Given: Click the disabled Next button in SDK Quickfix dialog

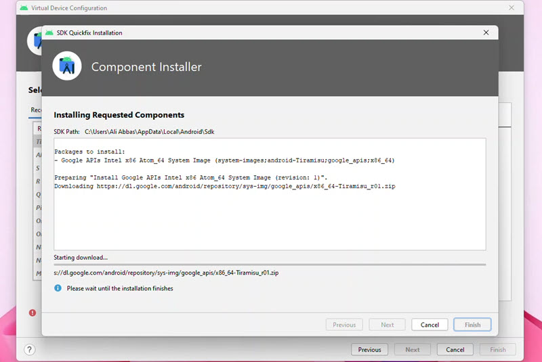Looking at the screenshot, I should coord(387,325).
